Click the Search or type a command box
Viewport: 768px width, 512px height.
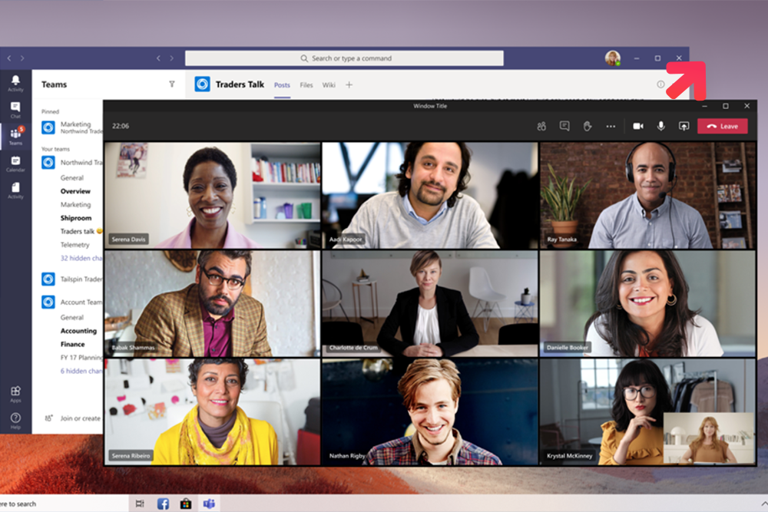click(344, 58)
